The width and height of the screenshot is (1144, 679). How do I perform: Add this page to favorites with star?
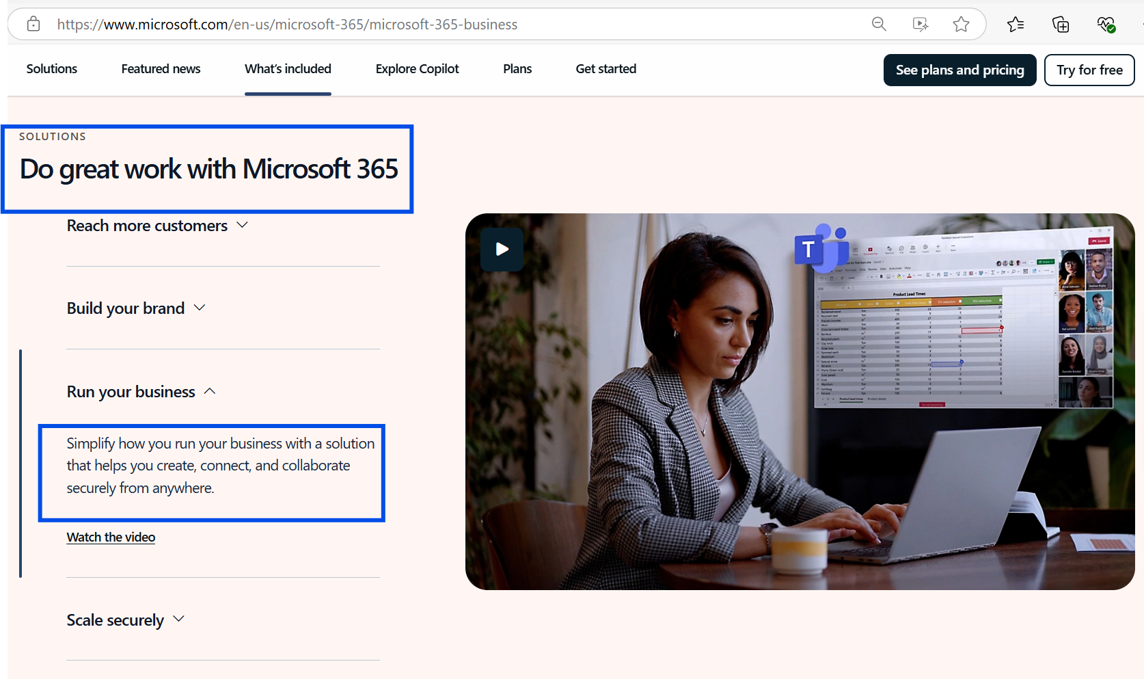tap(961, 25)
